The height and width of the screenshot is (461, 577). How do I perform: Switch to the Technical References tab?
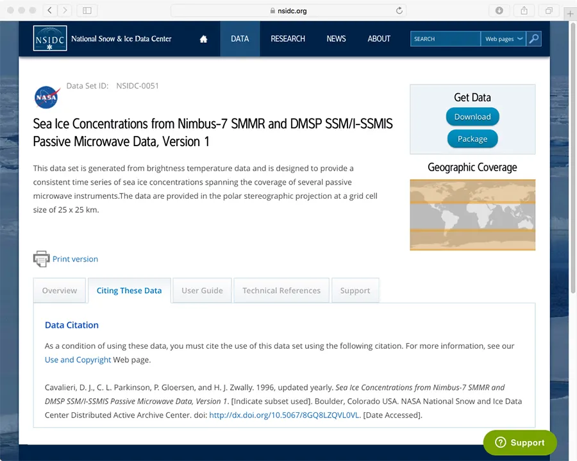coord(281,290)
